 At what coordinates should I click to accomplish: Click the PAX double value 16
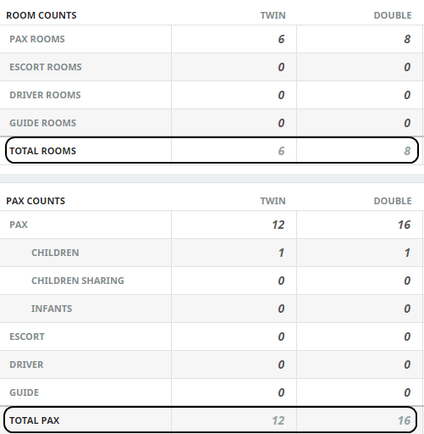click(x=405, y=225)
